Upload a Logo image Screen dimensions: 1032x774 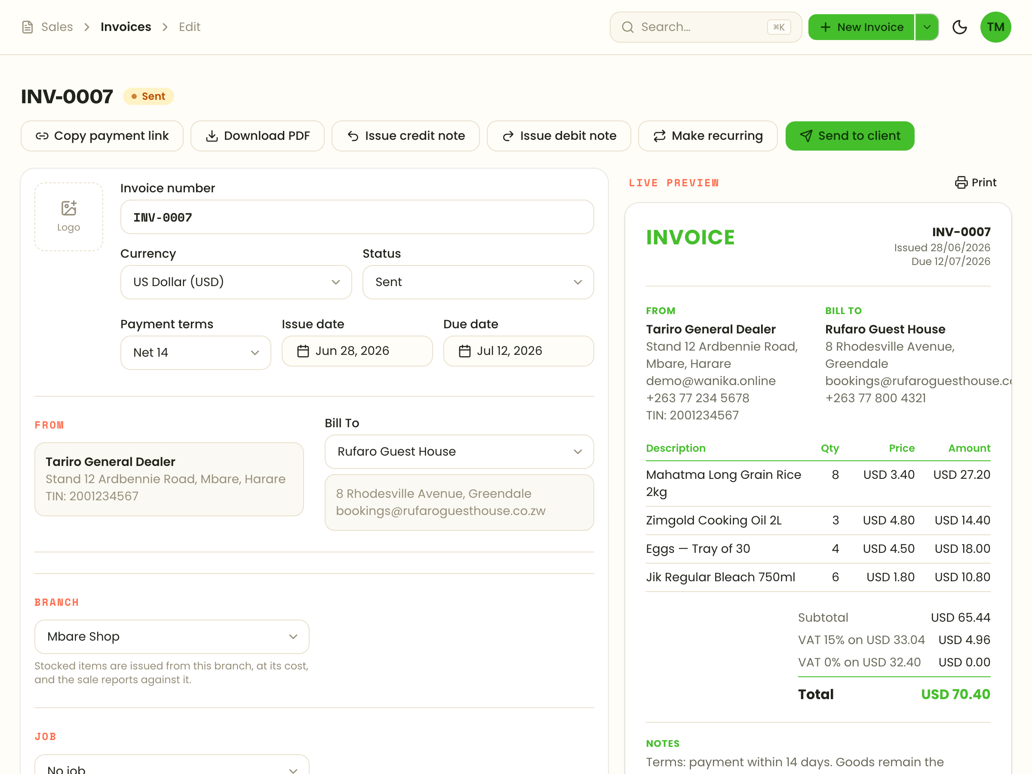68,216
